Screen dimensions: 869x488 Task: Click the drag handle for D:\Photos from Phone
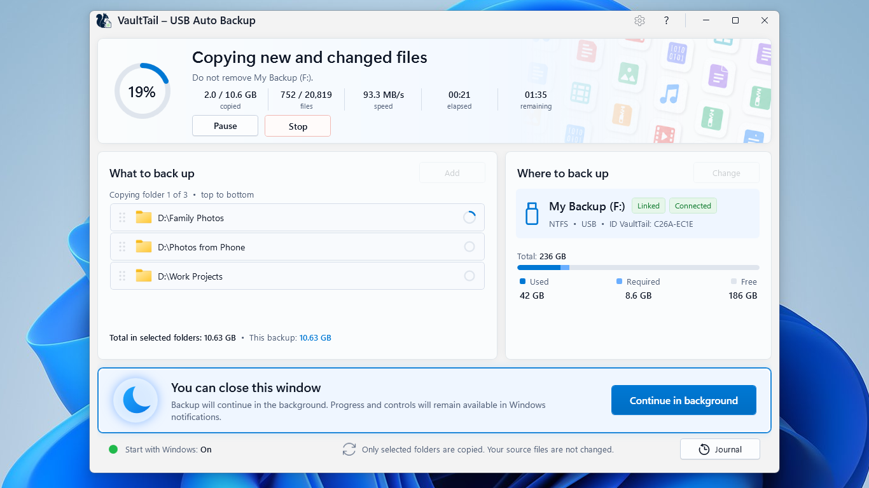122,247
